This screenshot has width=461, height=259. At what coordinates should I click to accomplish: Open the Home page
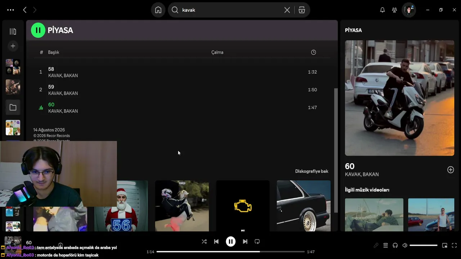(158, 10)
